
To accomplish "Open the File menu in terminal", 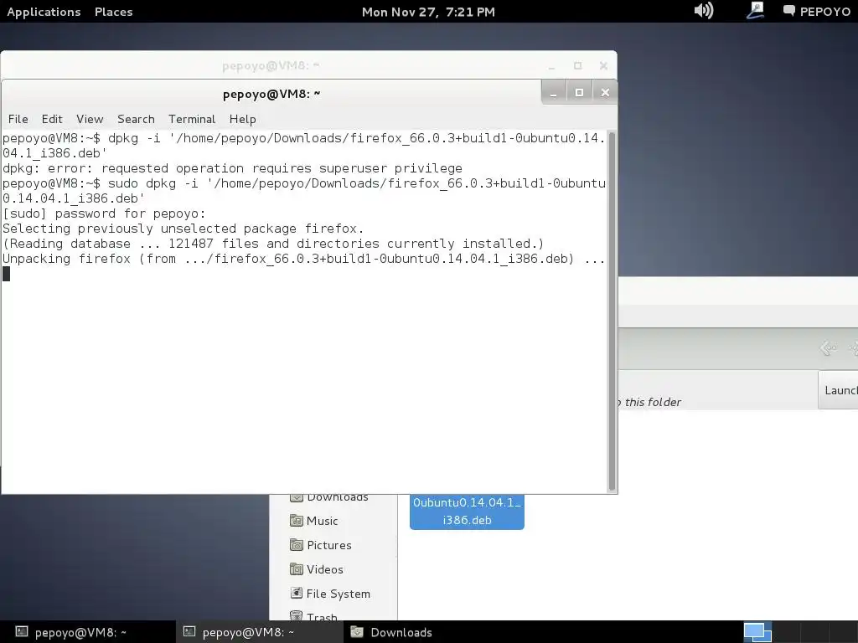I will pyautogui.click(x=18, y=119).
